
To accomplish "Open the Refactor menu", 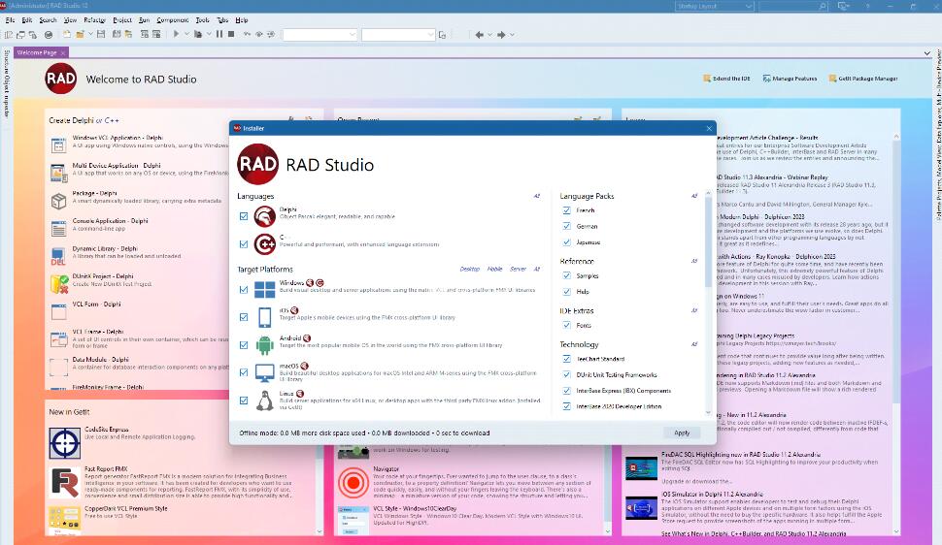I will [x=95, y=19].
